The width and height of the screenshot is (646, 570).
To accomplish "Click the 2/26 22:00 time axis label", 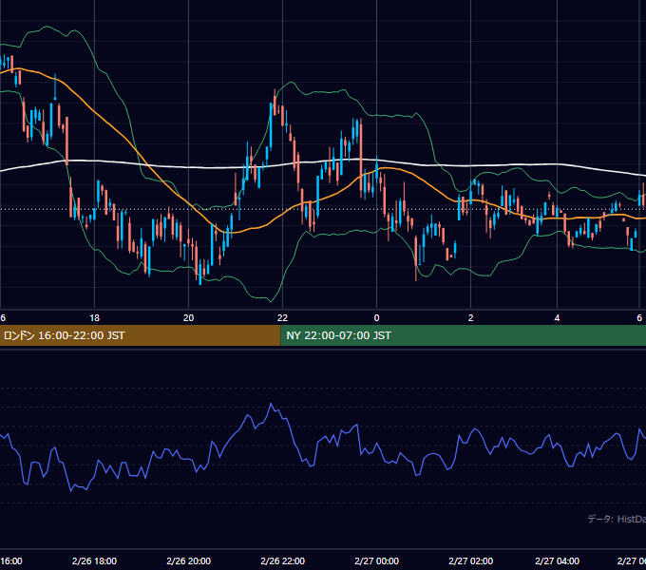I will click(x=283, y=560).
